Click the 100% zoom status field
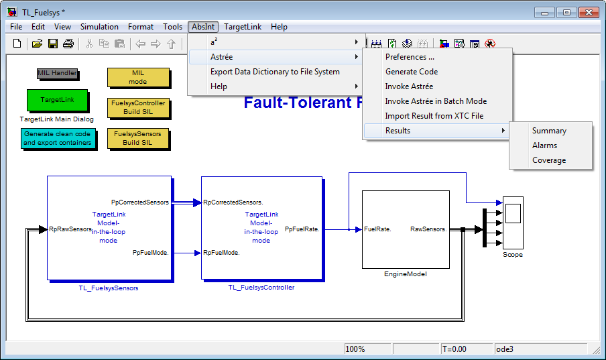 coord(367,349)
